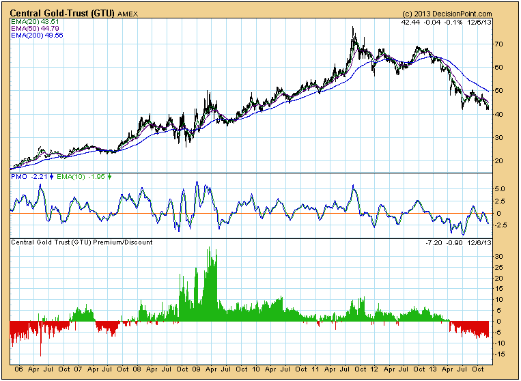The height and width of the screenshot is (381, 521).
Task: Click the 30 label on the premium axis
Action: [x=499, y=257]
